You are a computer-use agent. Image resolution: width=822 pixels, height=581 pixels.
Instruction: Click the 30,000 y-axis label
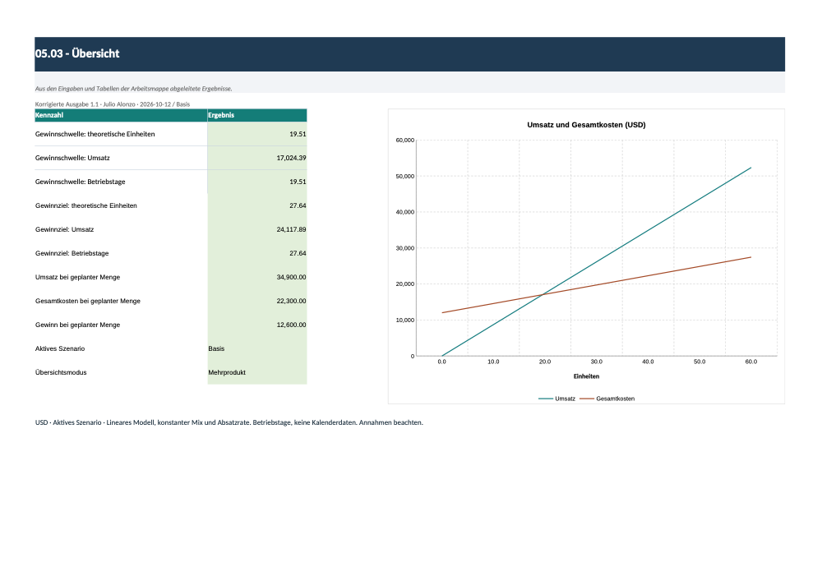tap(405, 248)
